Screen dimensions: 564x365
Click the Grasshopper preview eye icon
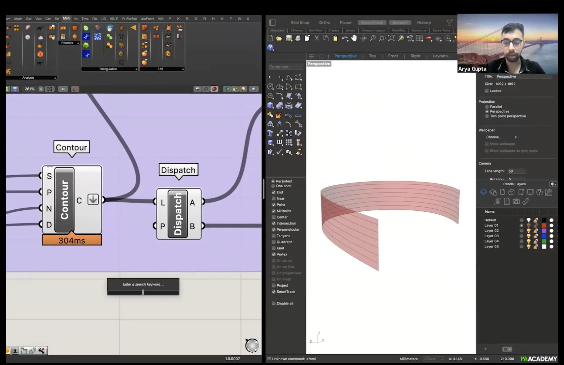(63, 89)
